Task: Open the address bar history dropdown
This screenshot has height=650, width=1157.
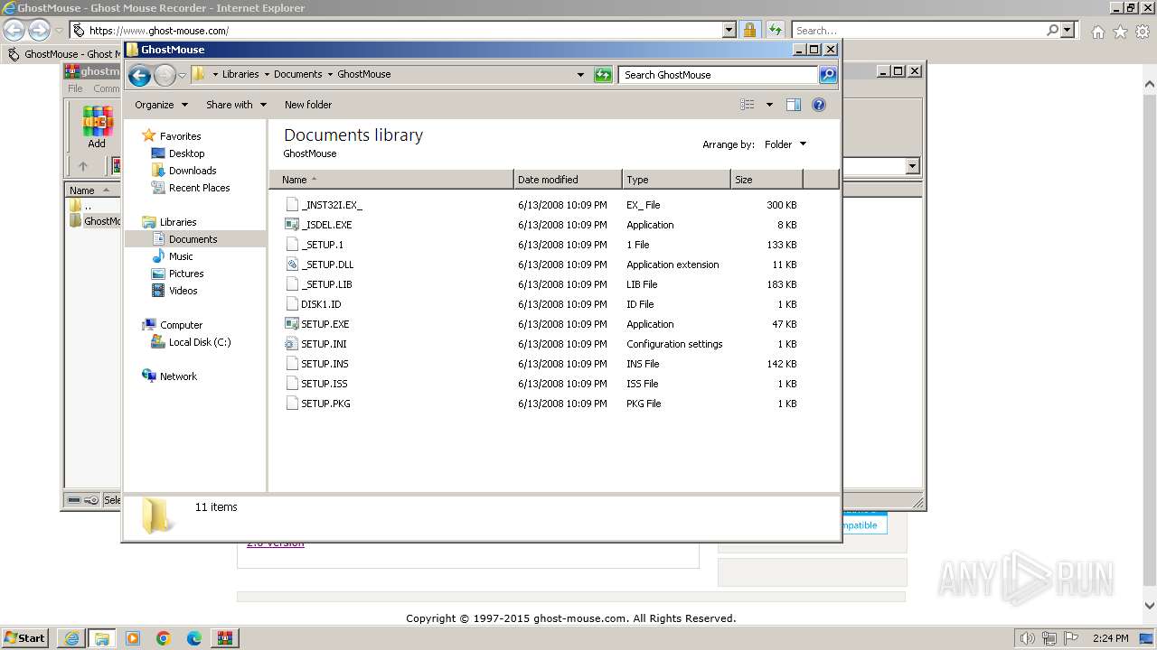Action: coord(580,75)
